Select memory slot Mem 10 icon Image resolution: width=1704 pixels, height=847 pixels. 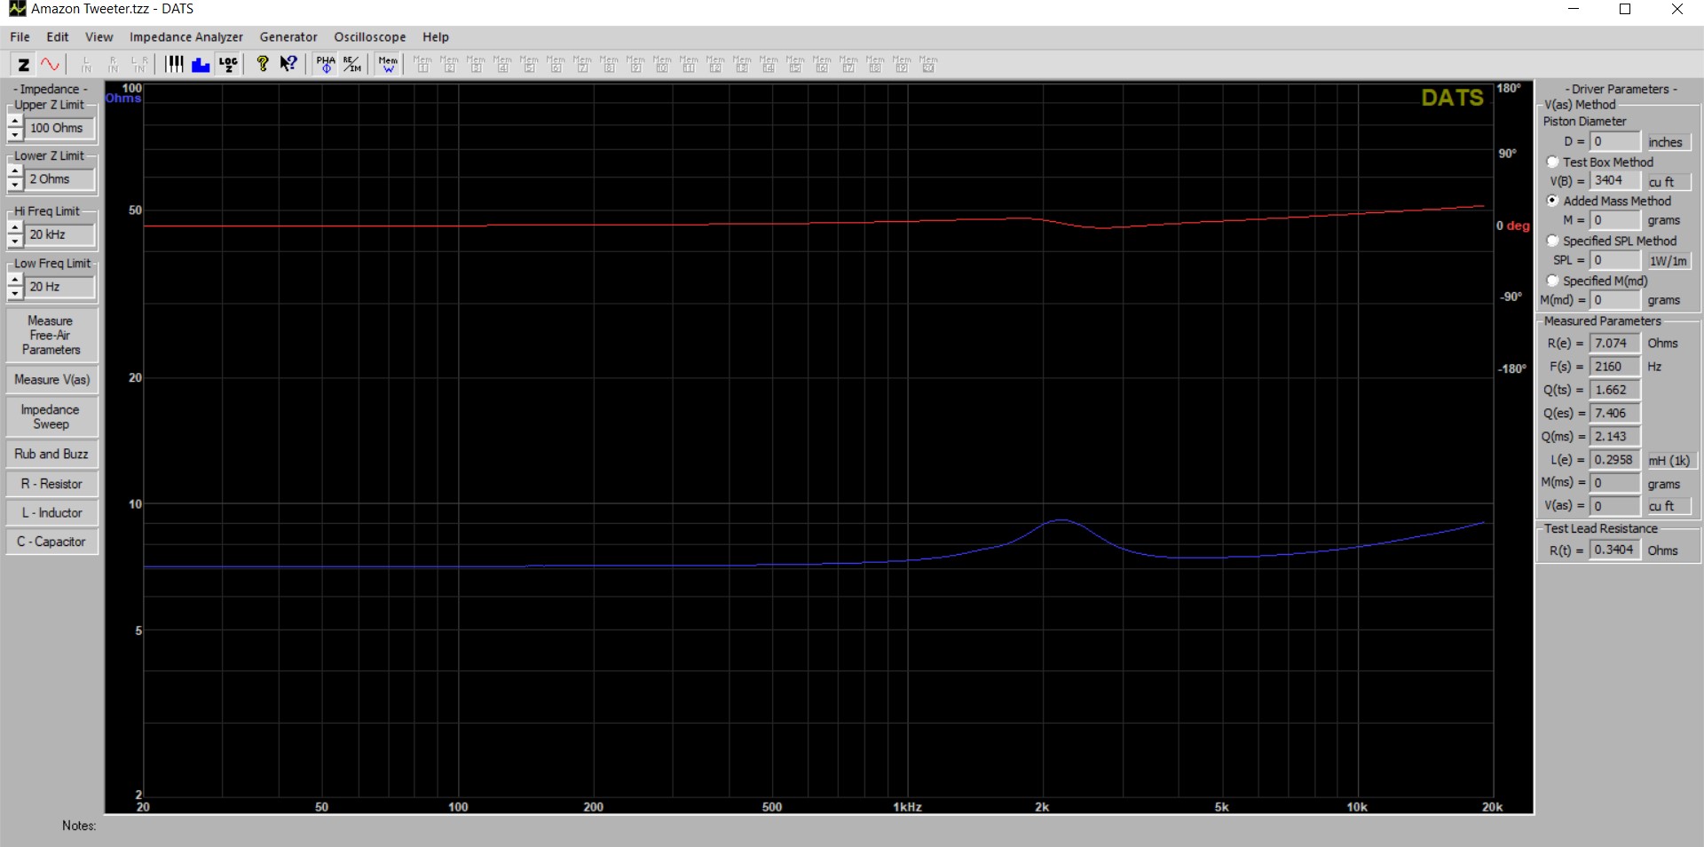[662, 64]
